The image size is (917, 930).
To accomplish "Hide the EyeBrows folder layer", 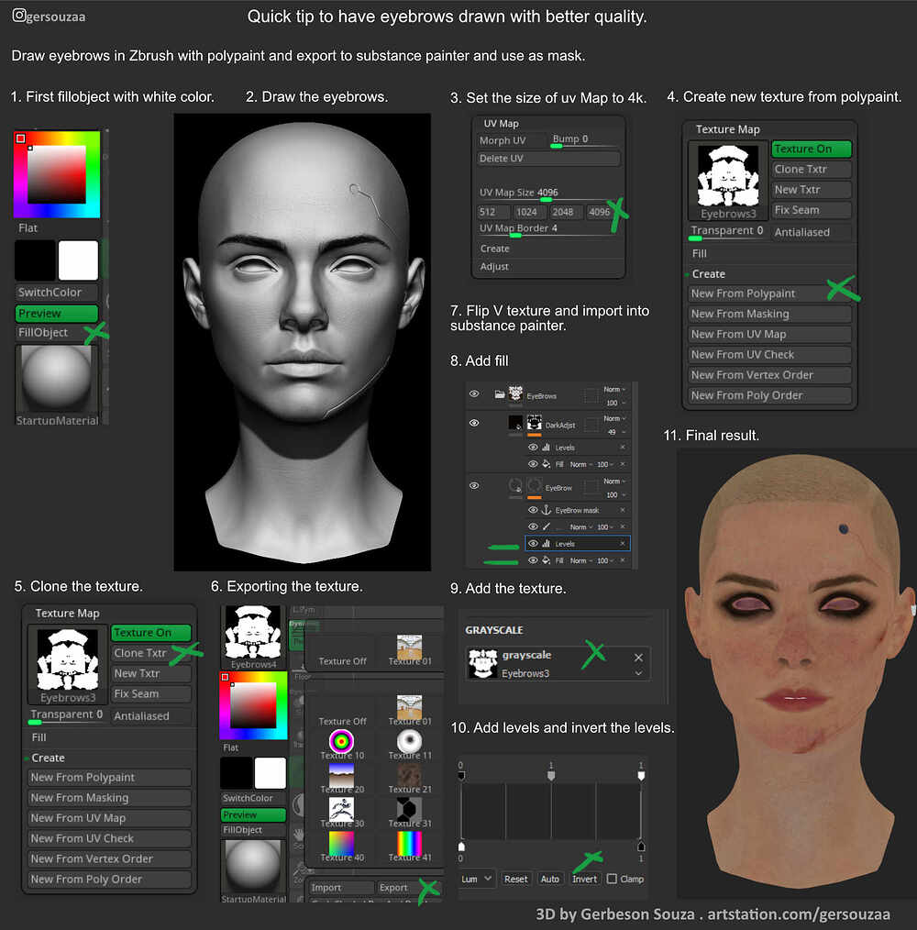I will [474, 393].
